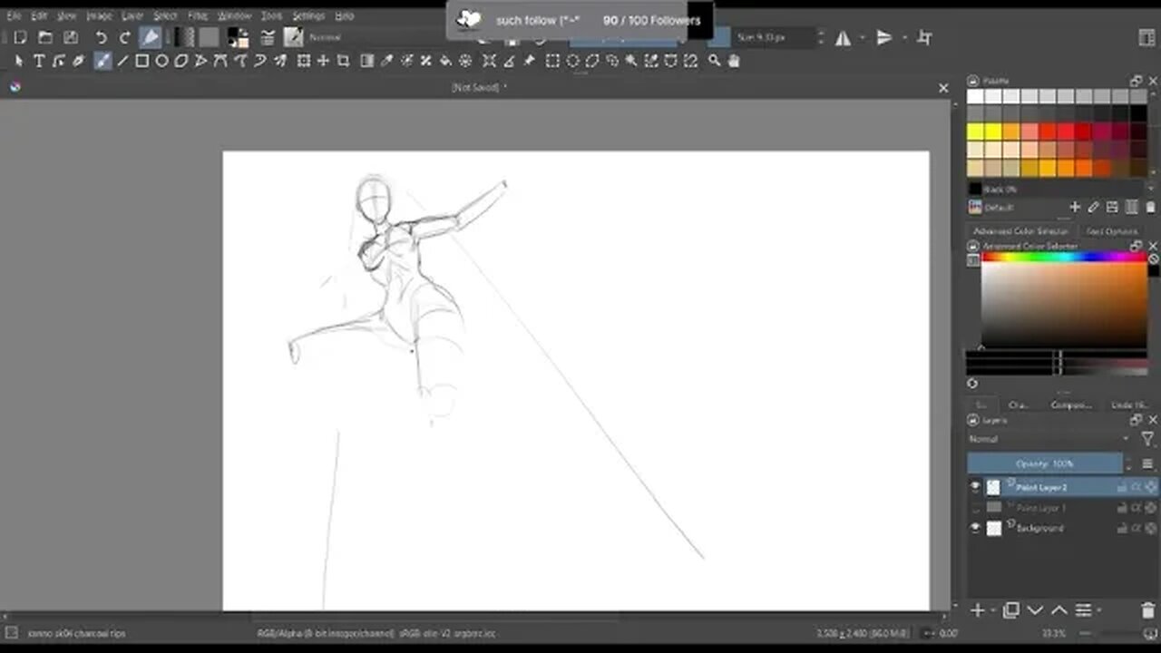Pick a hue on the rainbow strip

[1064, 257]
